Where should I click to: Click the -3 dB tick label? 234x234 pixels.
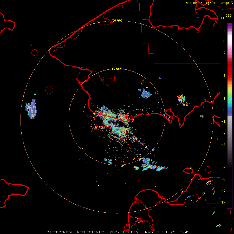coord(223,145)
